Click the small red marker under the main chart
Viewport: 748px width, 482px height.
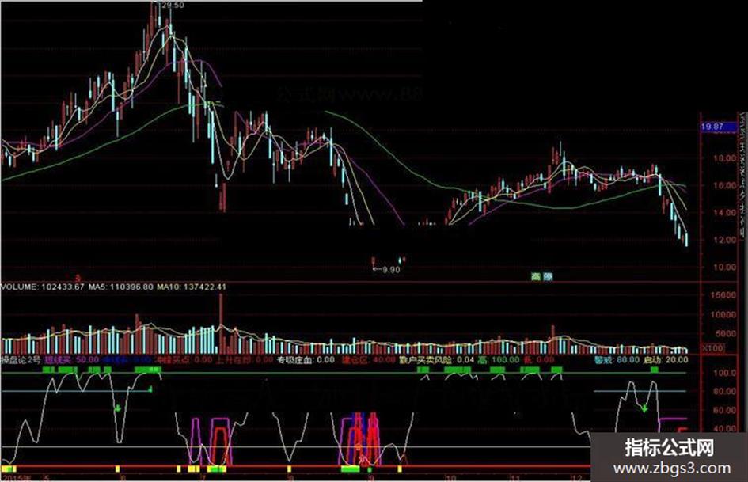[x=78, y=277]
